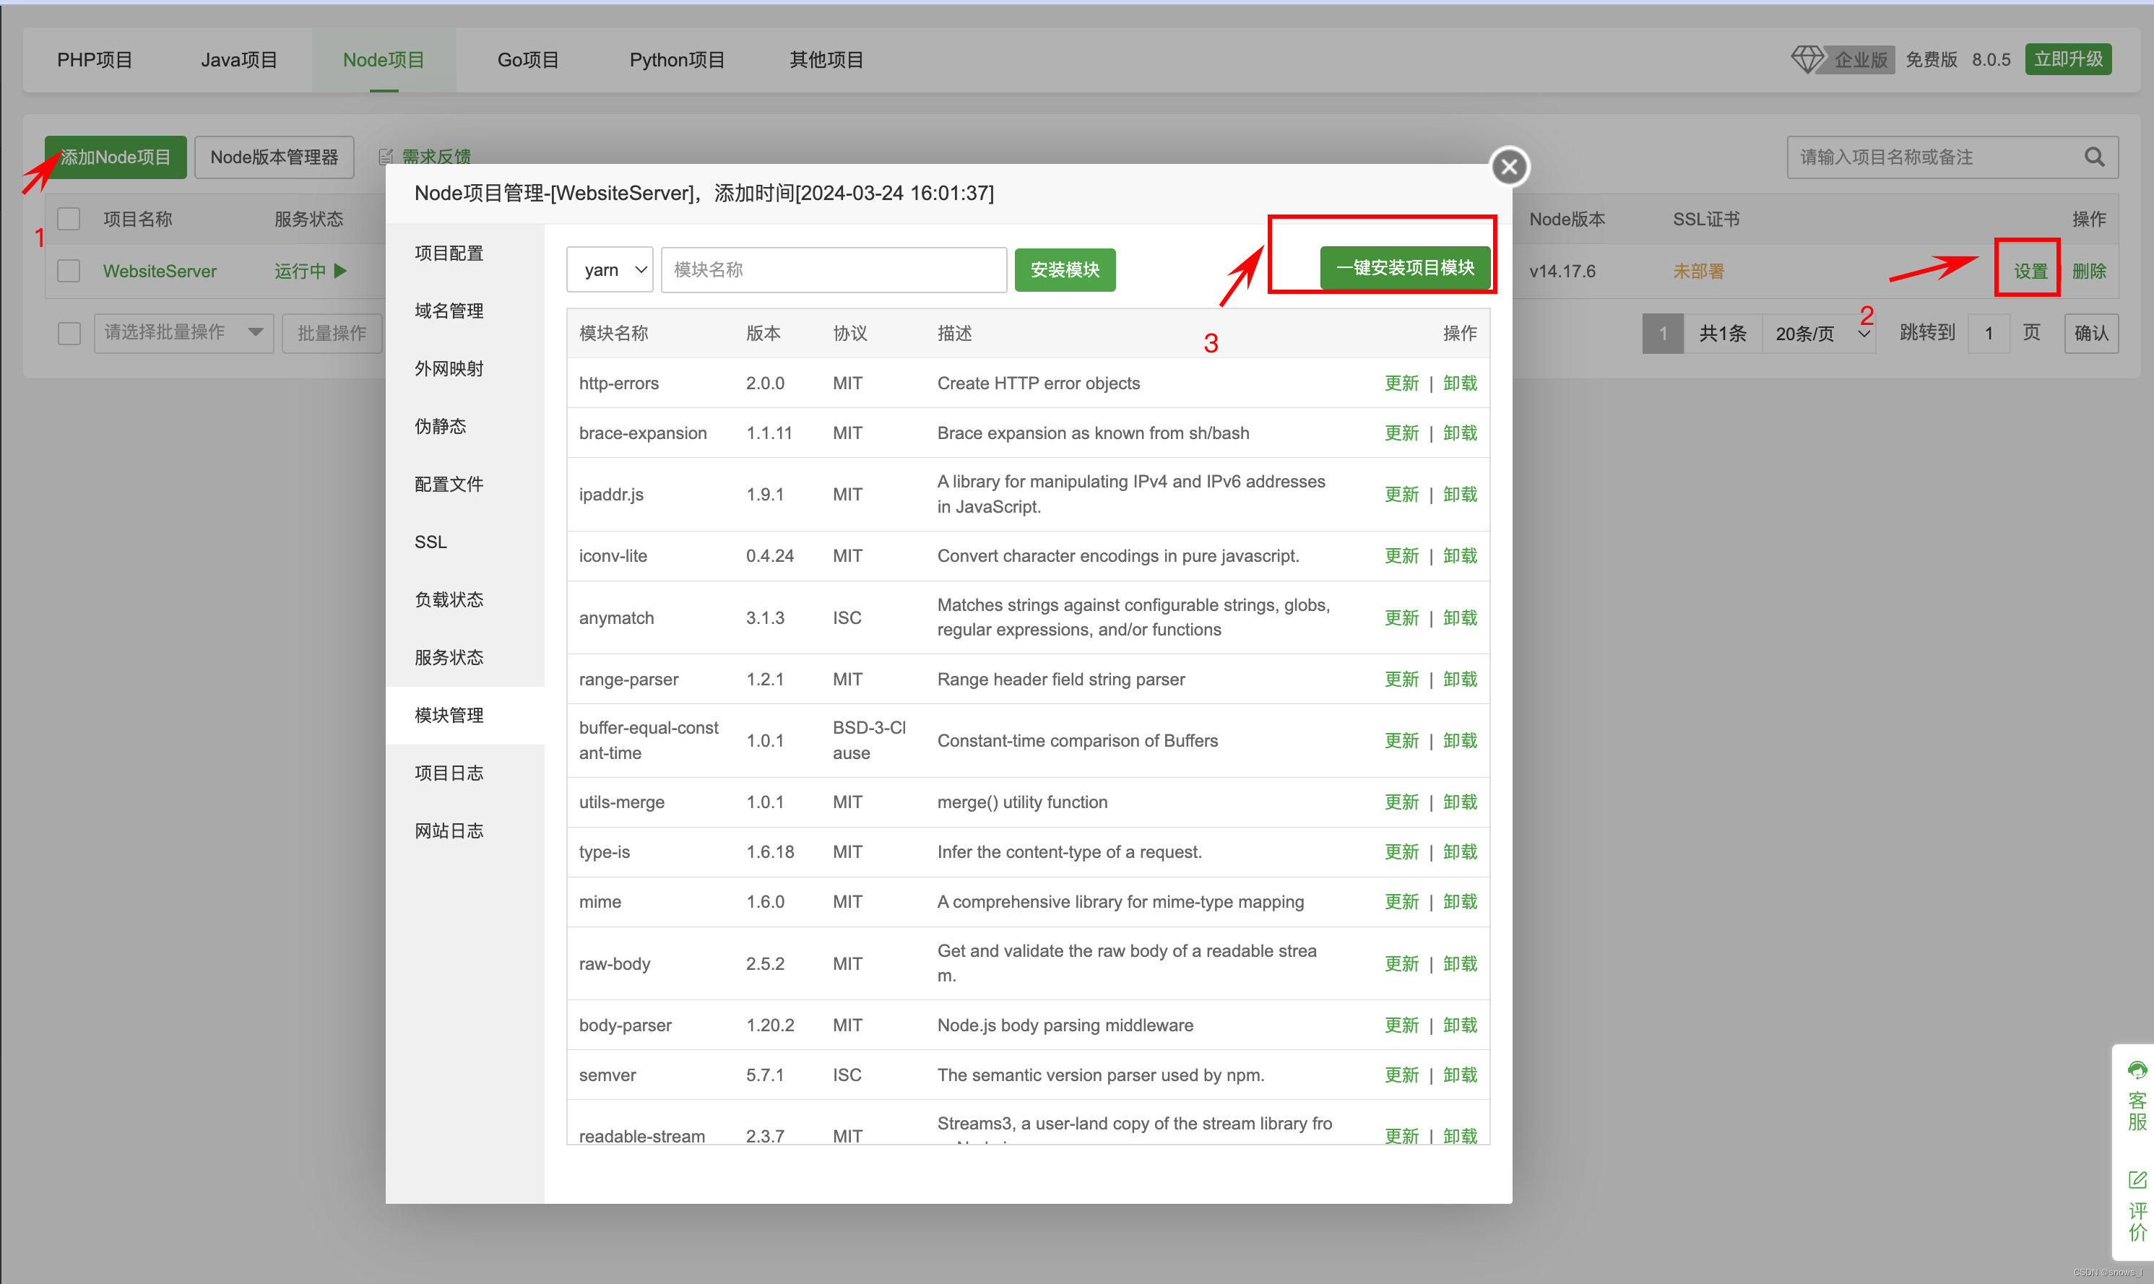Open the Node版本管理器 button

point(274,157)
